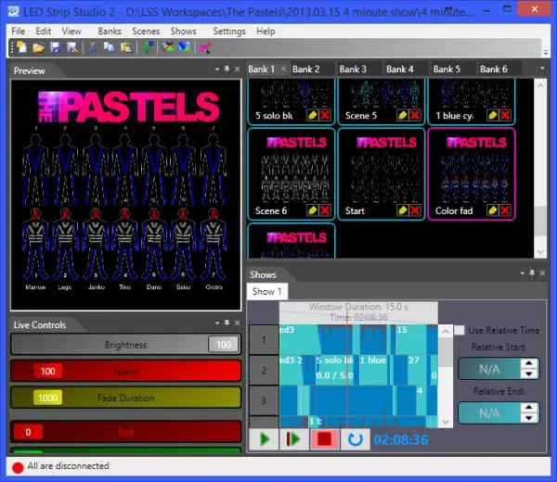
Task: Select the '5 solo bl' clip on track 2
Action: click(x=334, y=369)
